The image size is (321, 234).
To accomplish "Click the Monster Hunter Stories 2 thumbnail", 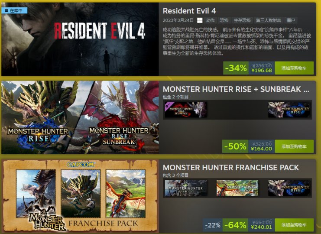I will point(237,188).
